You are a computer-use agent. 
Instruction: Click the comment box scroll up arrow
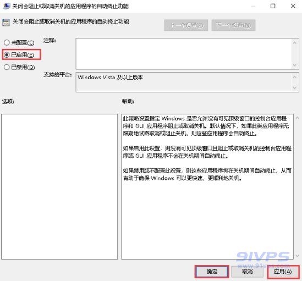coord(294,43)
